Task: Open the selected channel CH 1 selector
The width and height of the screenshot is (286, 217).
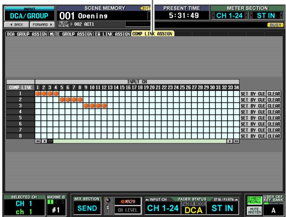Action: point(24,207)
